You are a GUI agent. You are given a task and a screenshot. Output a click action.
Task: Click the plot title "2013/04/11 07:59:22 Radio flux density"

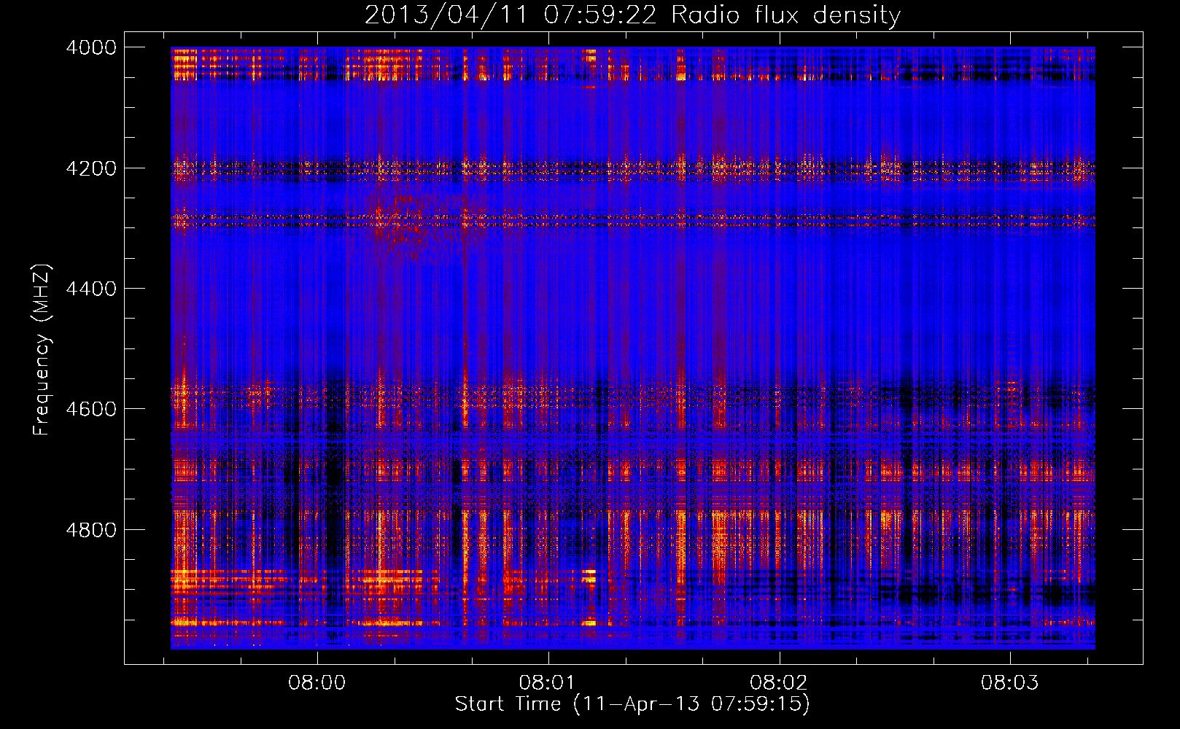tap(632, 15)
